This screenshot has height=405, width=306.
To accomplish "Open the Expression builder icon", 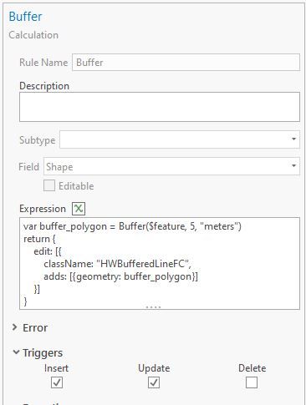I will [79, 209].
